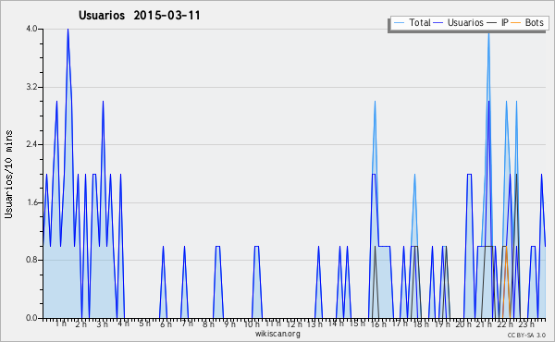Image resolution: width=555 pixels, height=342 pixels.
Task: Click the '3 h' x-axis label
Action: (103, 324)
